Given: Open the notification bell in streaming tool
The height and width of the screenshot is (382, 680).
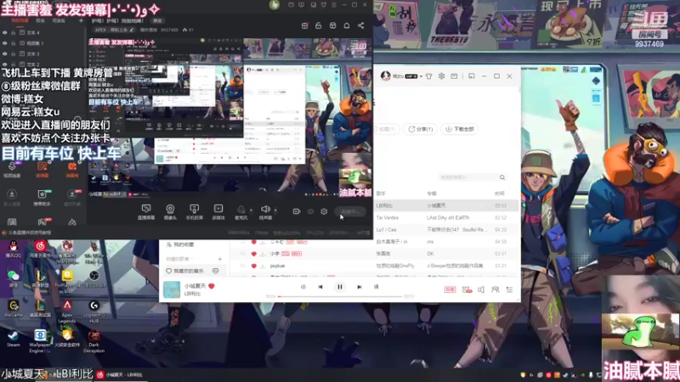Looking at the screenshot, I should 347,25.
